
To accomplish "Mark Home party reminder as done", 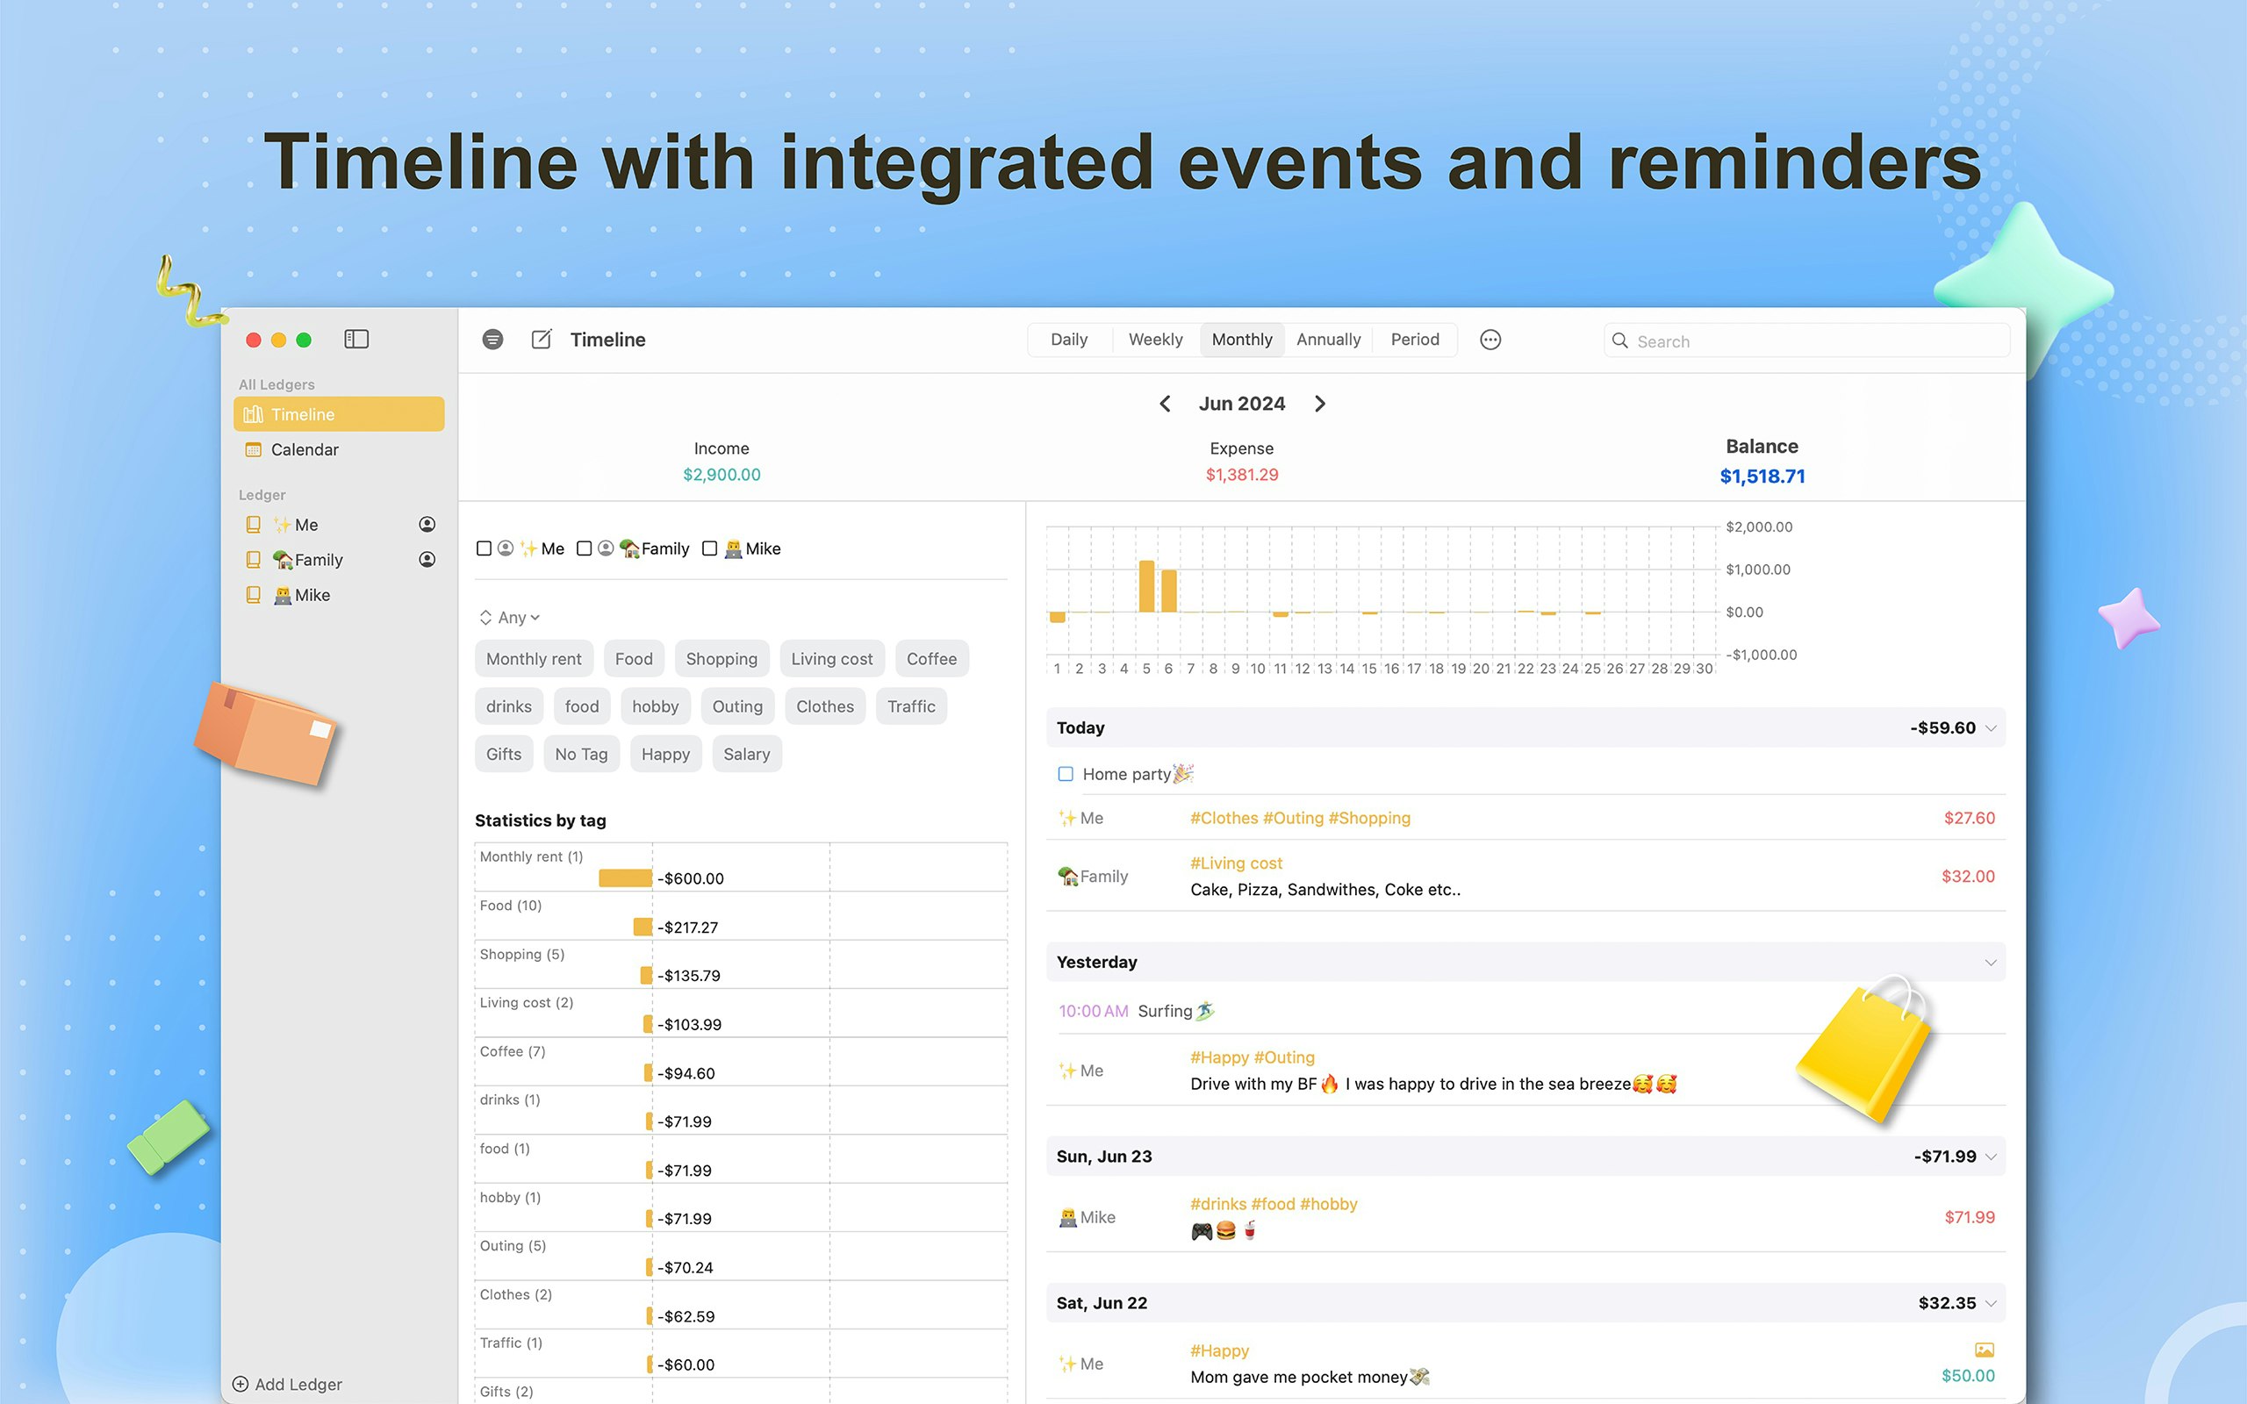I will [x=1065, y=773].
